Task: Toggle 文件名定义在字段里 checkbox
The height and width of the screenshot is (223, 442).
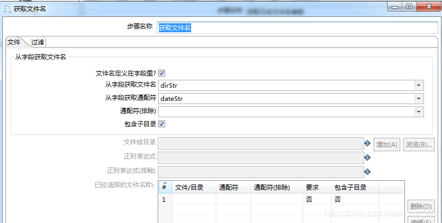Action: point(161,73)
